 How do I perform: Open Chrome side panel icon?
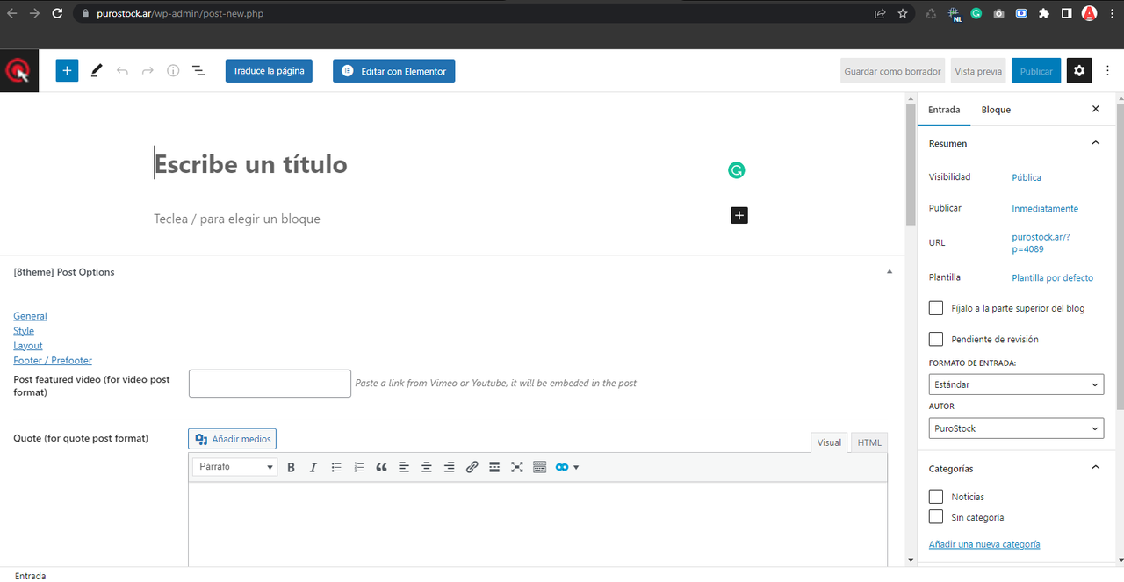(1066, 13)
